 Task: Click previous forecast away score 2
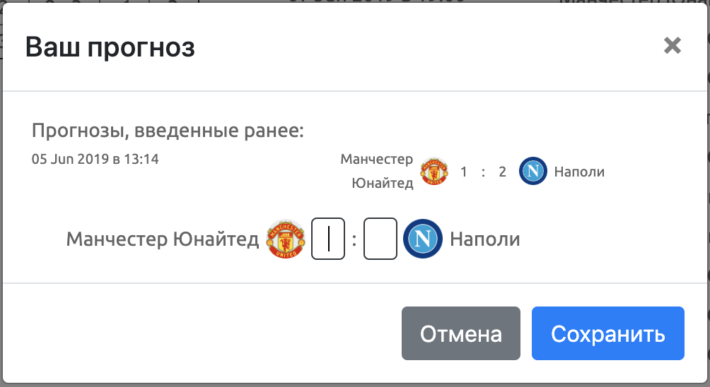point(502,172)
